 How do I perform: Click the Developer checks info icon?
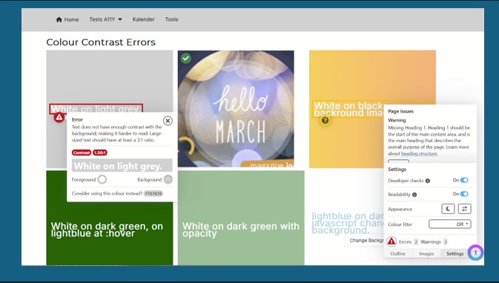coord(428,181)
